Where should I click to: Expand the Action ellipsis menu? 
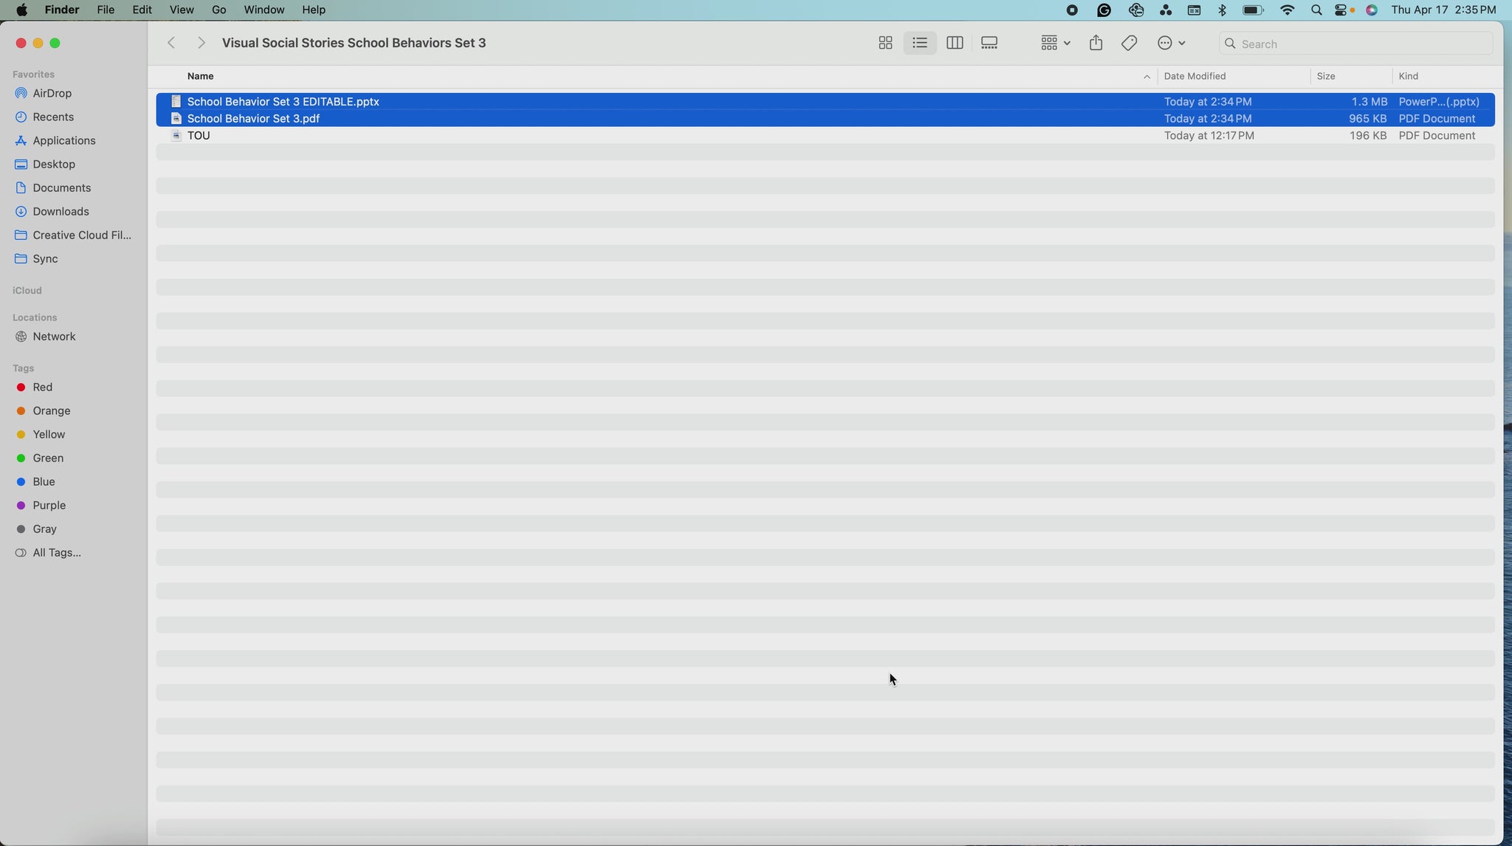[1171, 44]
